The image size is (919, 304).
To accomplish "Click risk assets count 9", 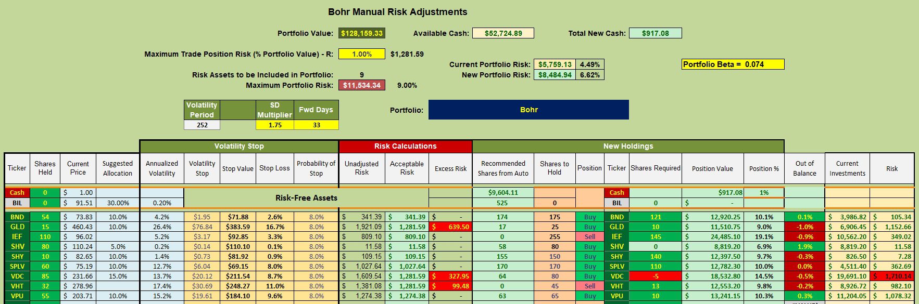I will 362,75.
